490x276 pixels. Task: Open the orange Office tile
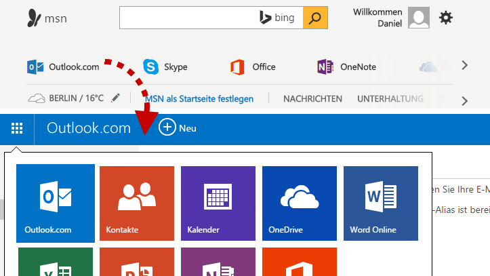click(x=300, y=262)
